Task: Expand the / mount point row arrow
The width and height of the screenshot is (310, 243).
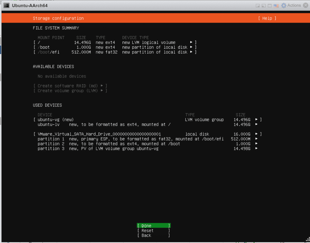Action: click(191, 42)
